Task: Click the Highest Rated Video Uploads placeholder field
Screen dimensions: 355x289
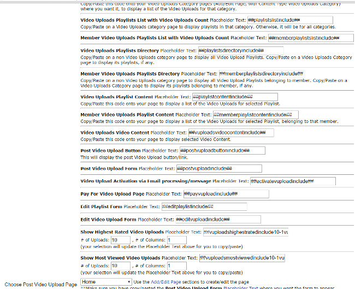Action: 245,232
